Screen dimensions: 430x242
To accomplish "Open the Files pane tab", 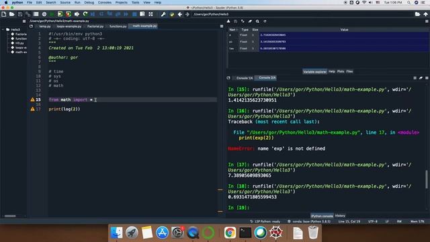I will point(349,71).
